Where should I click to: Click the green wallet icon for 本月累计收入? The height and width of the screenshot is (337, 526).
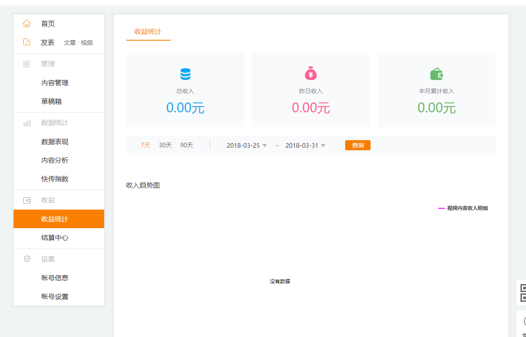tap(436, 75)
